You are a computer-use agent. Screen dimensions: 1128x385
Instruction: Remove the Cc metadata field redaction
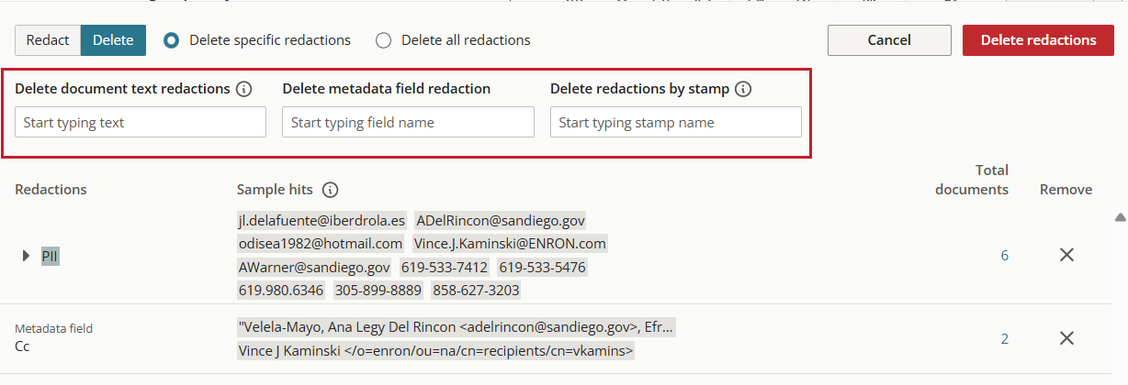point(1066,338)
